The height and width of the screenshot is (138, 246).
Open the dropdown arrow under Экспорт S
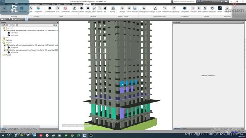click(113, 13)
